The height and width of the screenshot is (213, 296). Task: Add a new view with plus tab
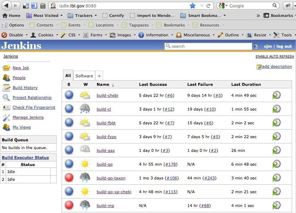click(99, 76)
